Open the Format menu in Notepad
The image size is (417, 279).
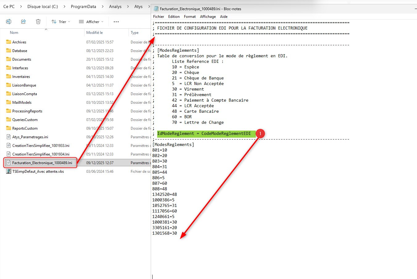tap(190, 17)
